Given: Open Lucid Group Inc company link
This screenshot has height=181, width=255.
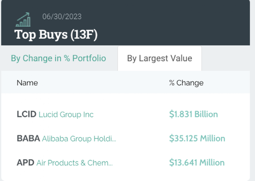Looking at the screenshot, I should tap(66, 114).
